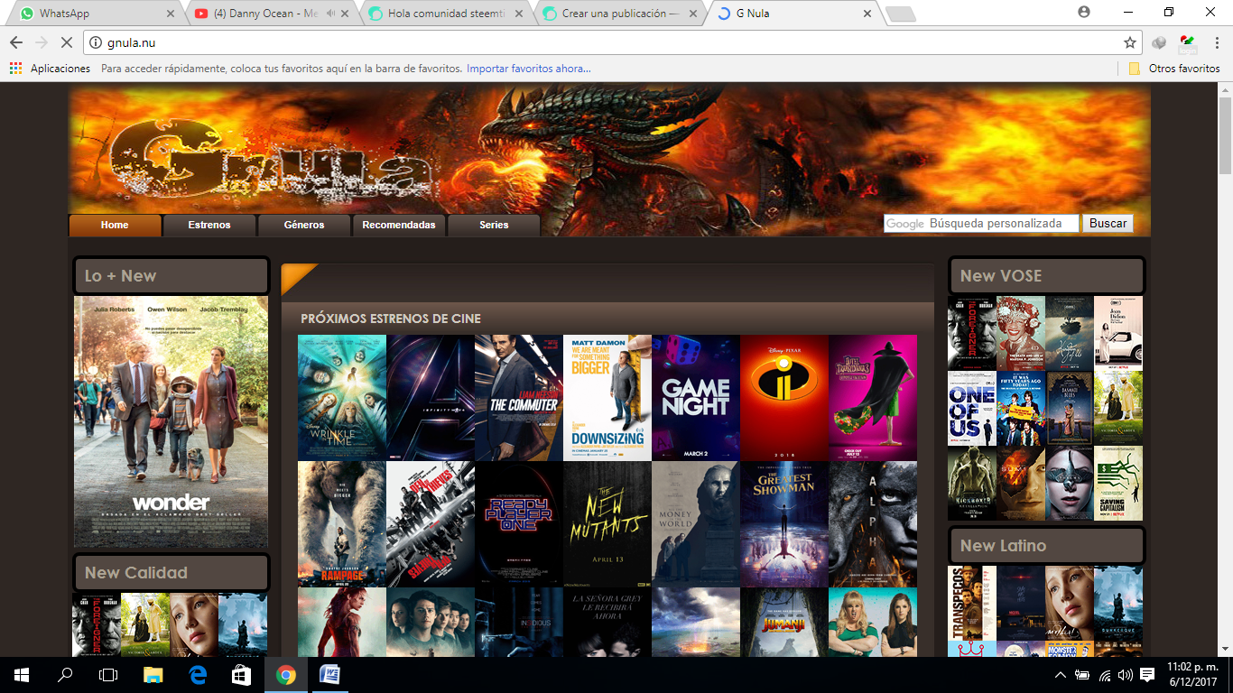Show hidden system tray icons
This screenshot has width=1233, height=693.
1061,675
